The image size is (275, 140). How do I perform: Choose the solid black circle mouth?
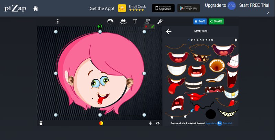point(211,114)
